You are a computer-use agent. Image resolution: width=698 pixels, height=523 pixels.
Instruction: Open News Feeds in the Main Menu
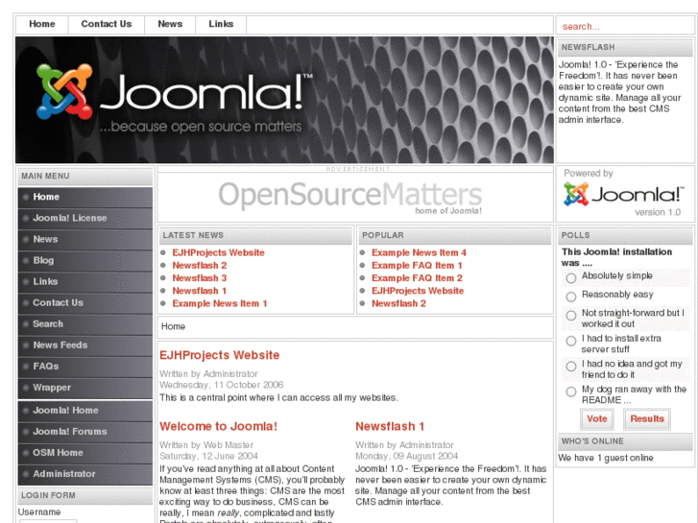pyautogui.click(x=85, y=345)
